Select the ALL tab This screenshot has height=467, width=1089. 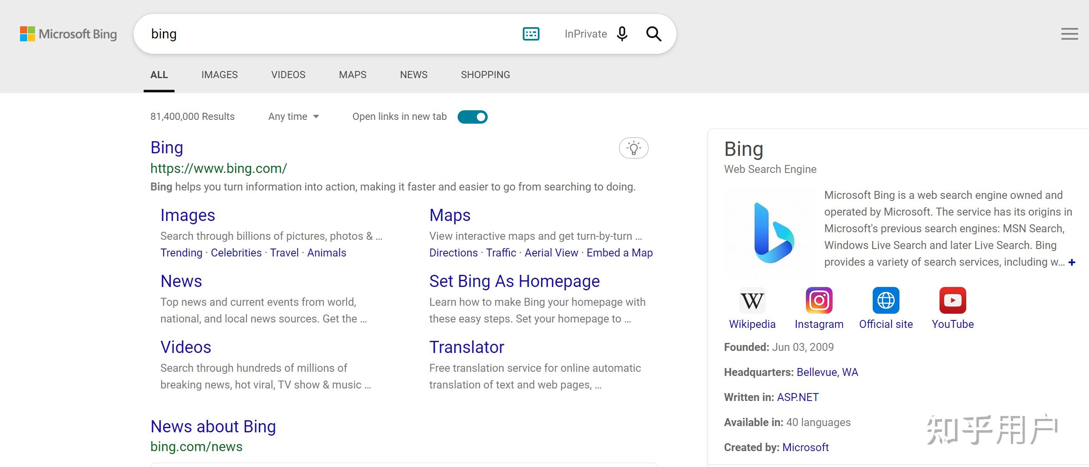[159, 75]
